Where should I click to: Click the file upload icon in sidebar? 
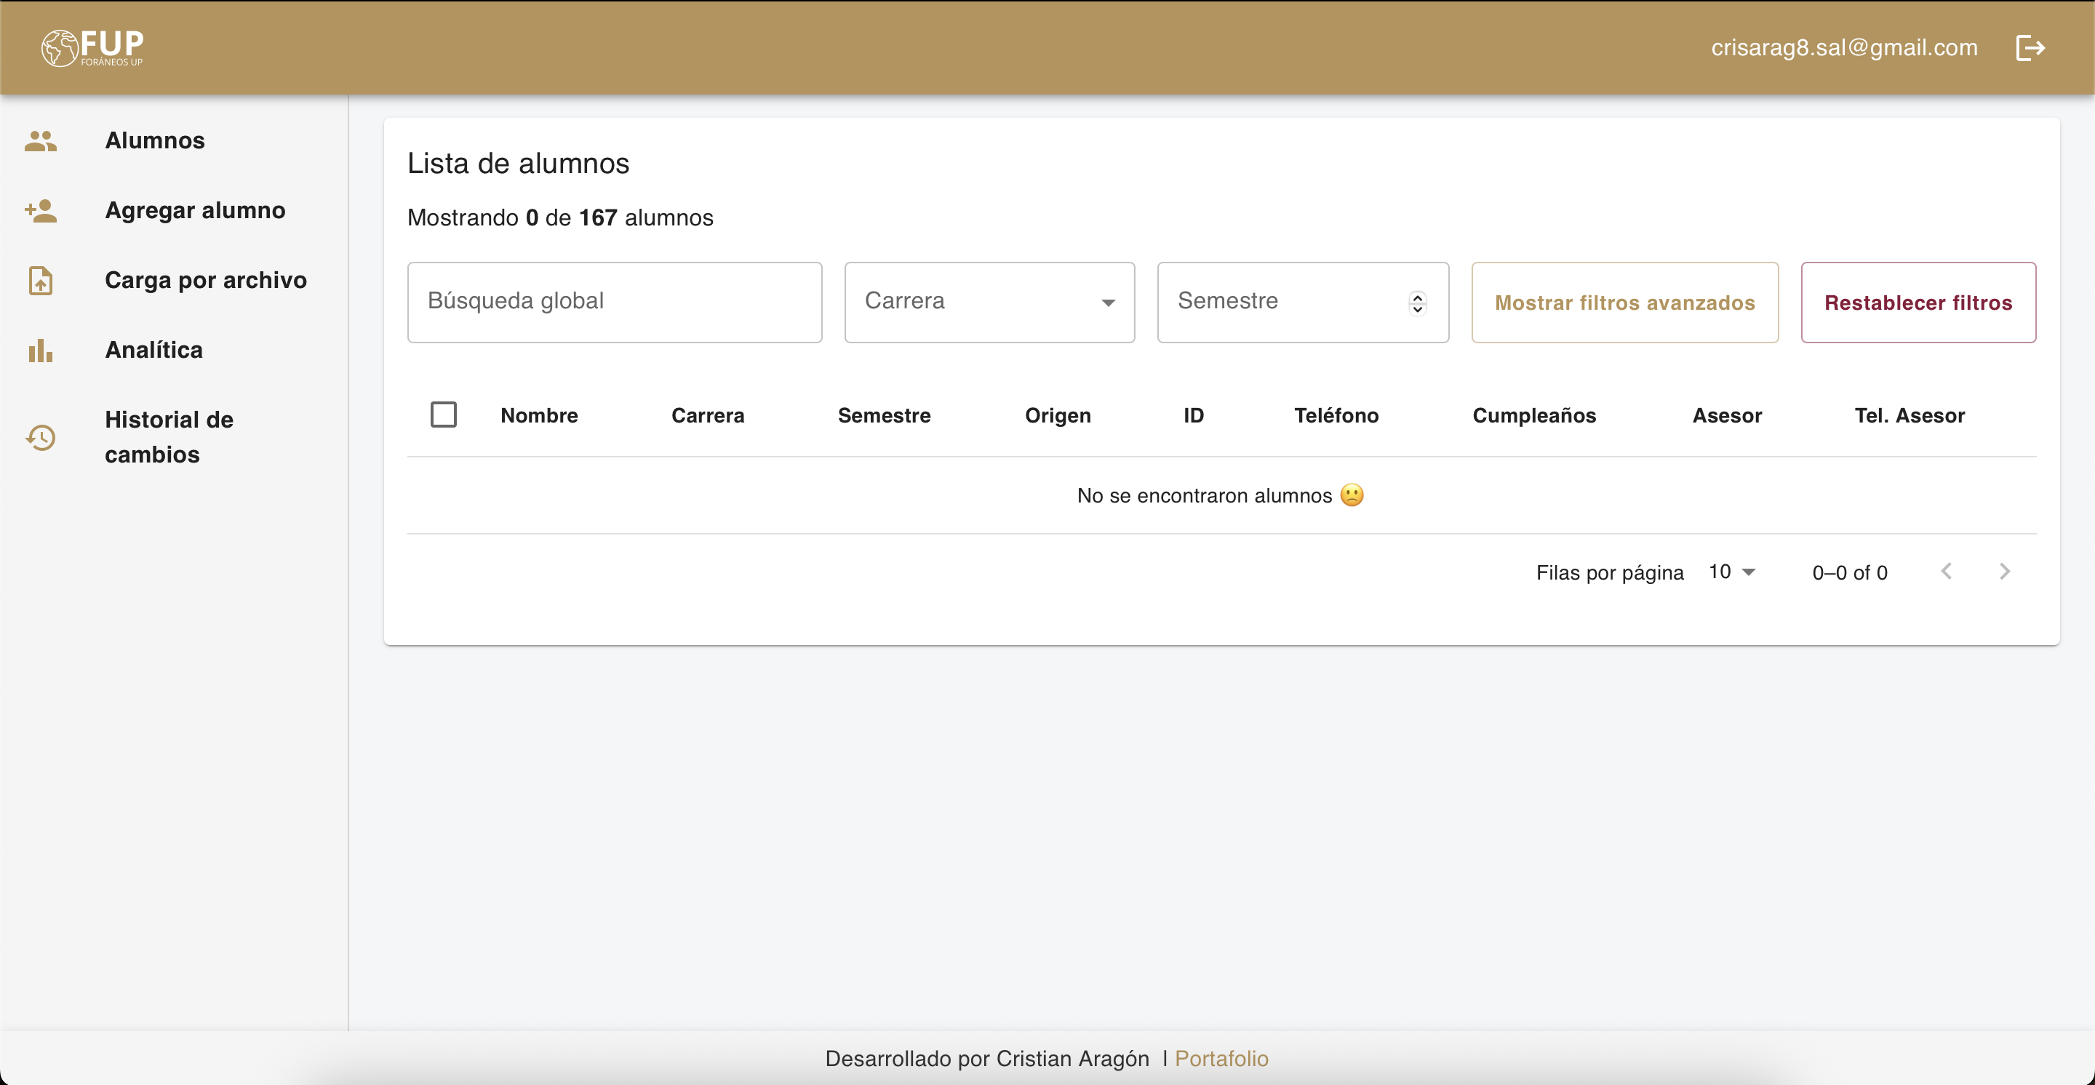tap(41, 281)
